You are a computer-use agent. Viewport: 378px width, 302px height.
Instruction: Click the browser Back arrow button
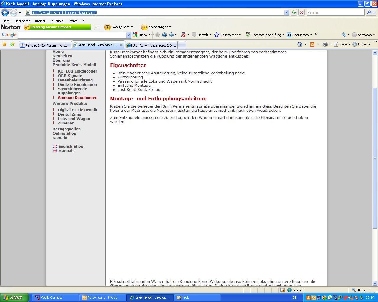pyautogui.click(x=5, y=12)
